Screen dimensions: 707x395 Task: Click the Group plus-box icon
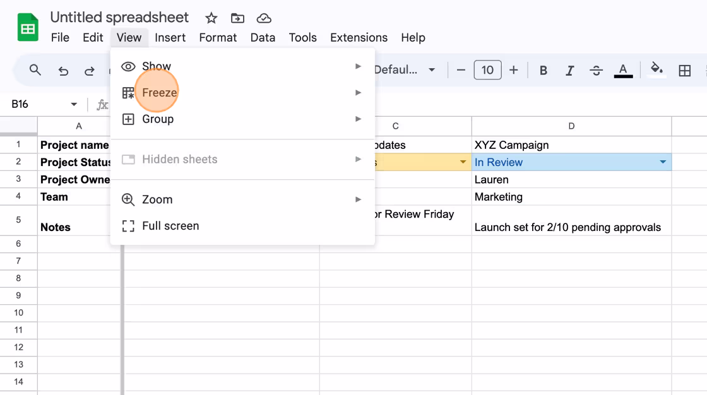click(x=128, y=119)
